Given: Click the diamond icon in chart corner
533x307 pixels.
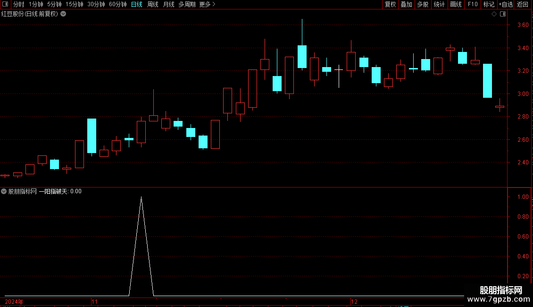Looking at the screenshot, I should pyautogui.click(x=494, y=14).
